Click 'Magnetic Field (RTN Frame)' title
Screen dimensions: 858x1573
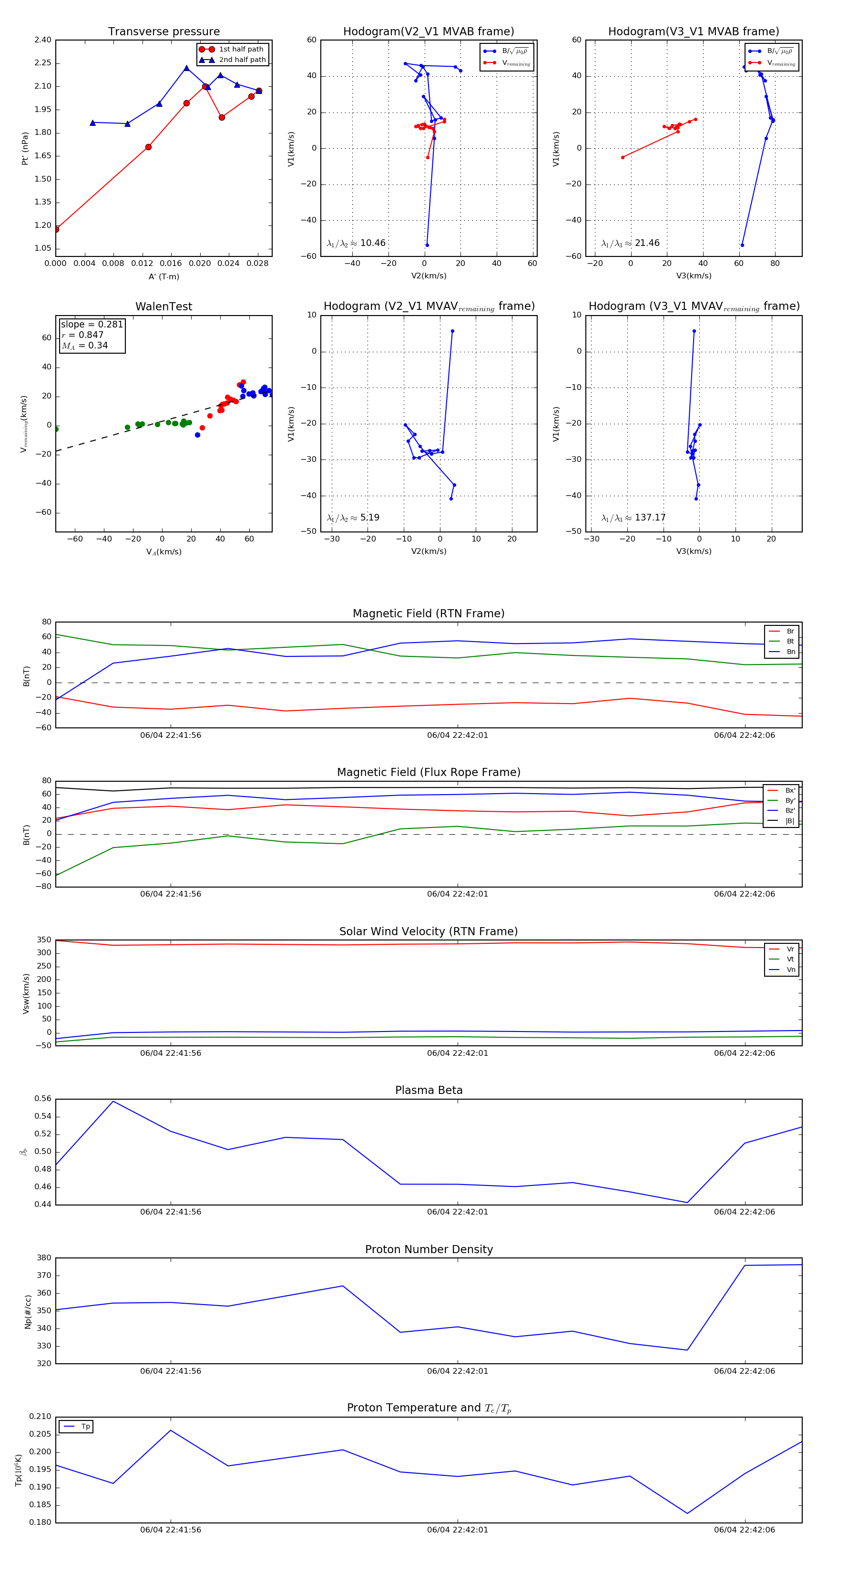429,613
